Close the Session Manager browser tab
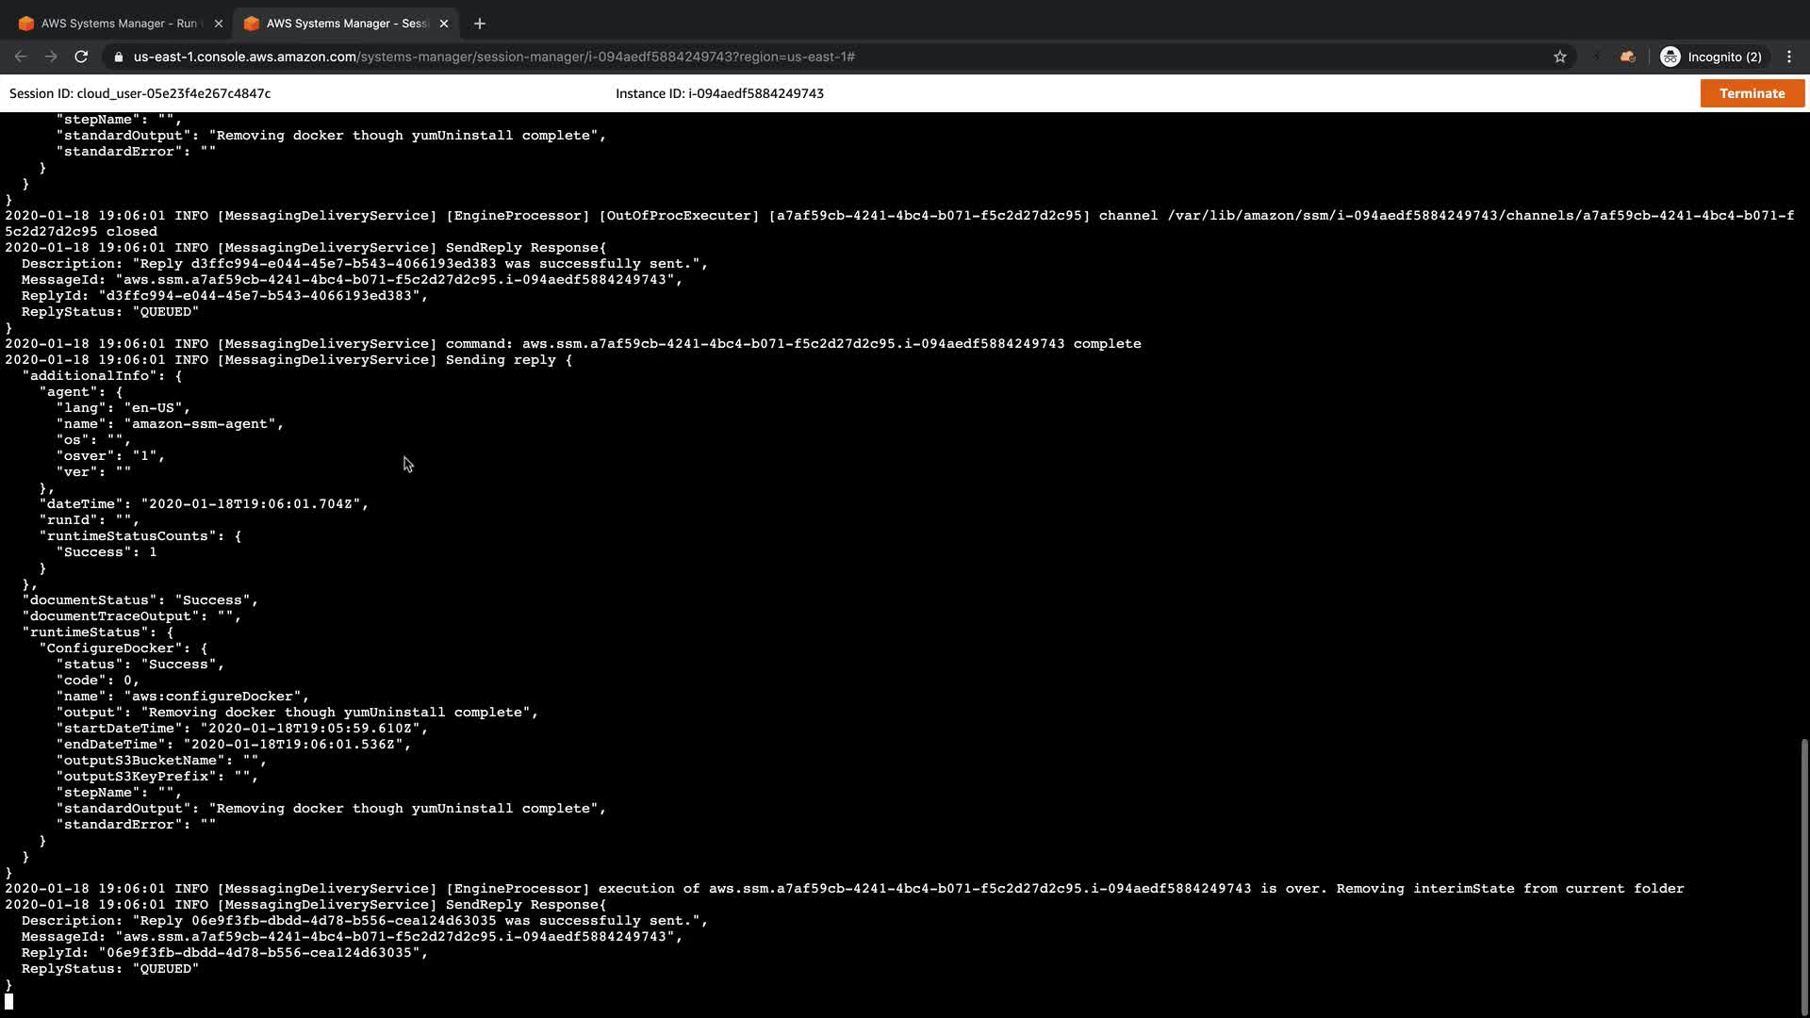This screenshot has width=1810, height=1018. (444, 24)
